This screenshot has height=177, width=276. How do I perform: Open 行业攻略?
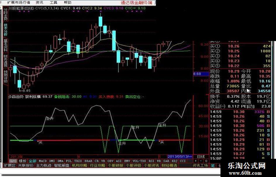[x=98, y=165]
